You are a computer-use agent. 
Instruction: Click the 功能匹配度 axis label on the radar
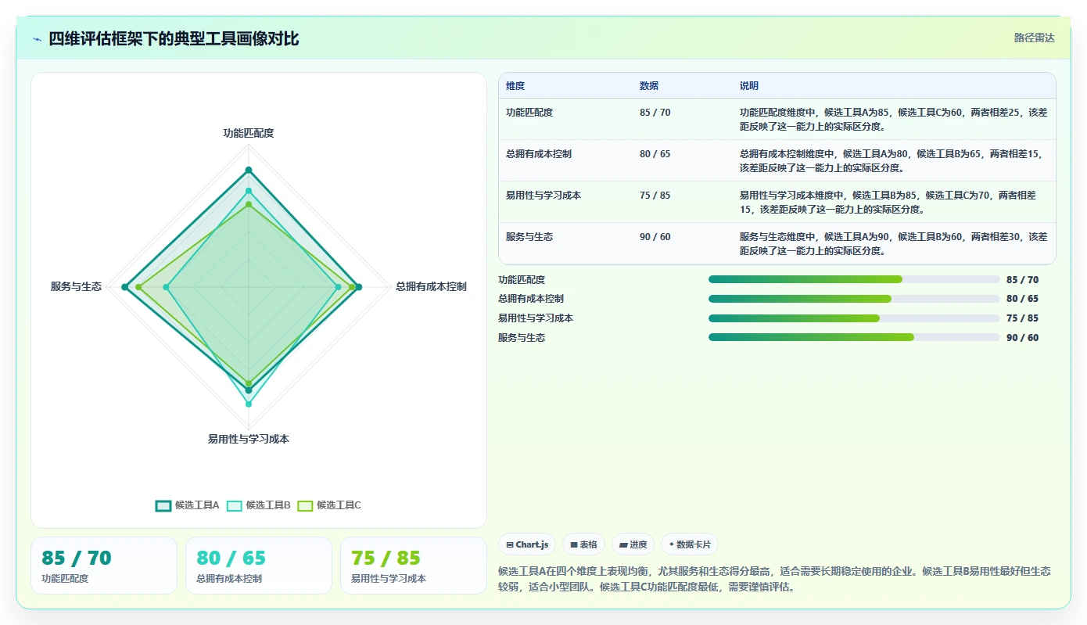[x=249, y=134]
